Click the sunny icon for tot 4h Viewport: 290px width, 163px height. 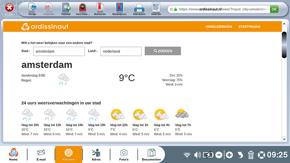pyautogui.click(x=161, y=115)
